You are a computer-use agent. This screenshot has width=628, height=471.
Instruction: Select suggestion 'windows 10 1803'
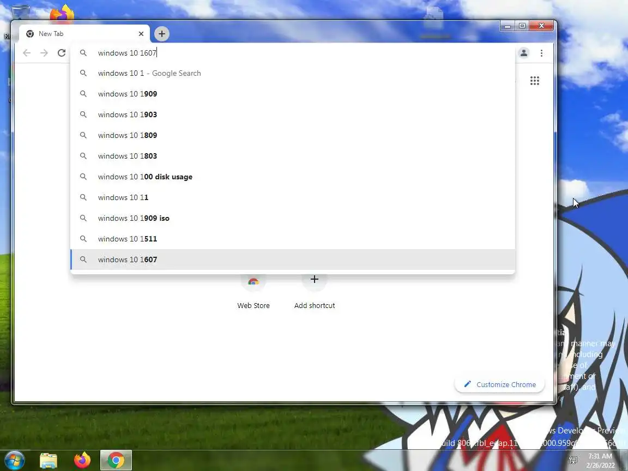coord(292,156)
